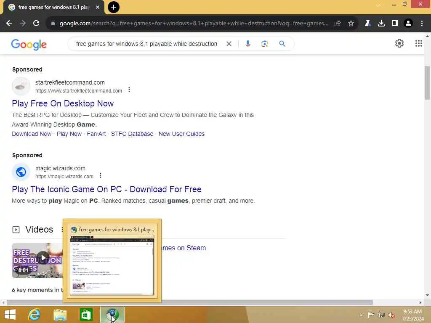Open File Explorer from taskbar
The image size is (431, 323).
(60, 315)
